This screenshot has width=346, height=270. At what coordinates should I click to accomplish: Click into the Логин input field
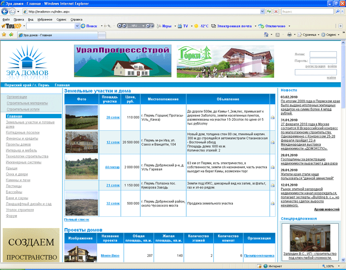coord(323,55)
